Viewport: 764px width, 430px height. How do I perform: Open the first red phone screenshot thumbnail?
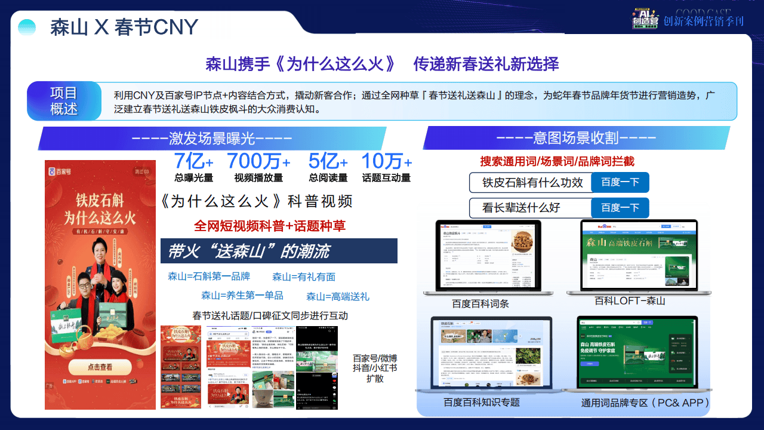tap(181, 367)
